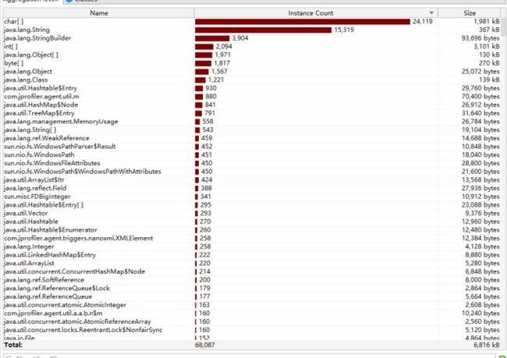Select the sun.nio.fs.WindowsFileAttributes row

(252, 163)
